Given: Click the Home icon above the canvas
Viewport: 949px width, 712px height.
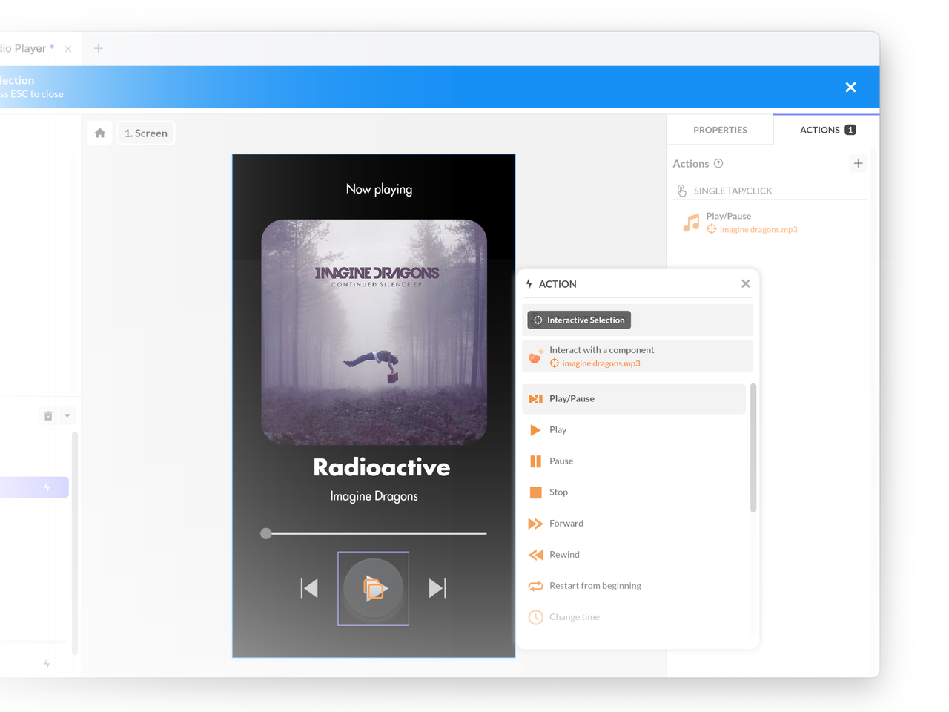Looking at the screenshot, I should click(x=99, y=133).
